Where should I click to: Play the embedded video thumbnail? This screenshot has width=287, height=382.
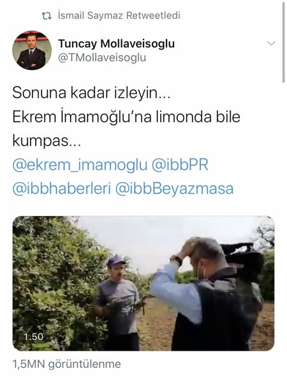[143, 284]
